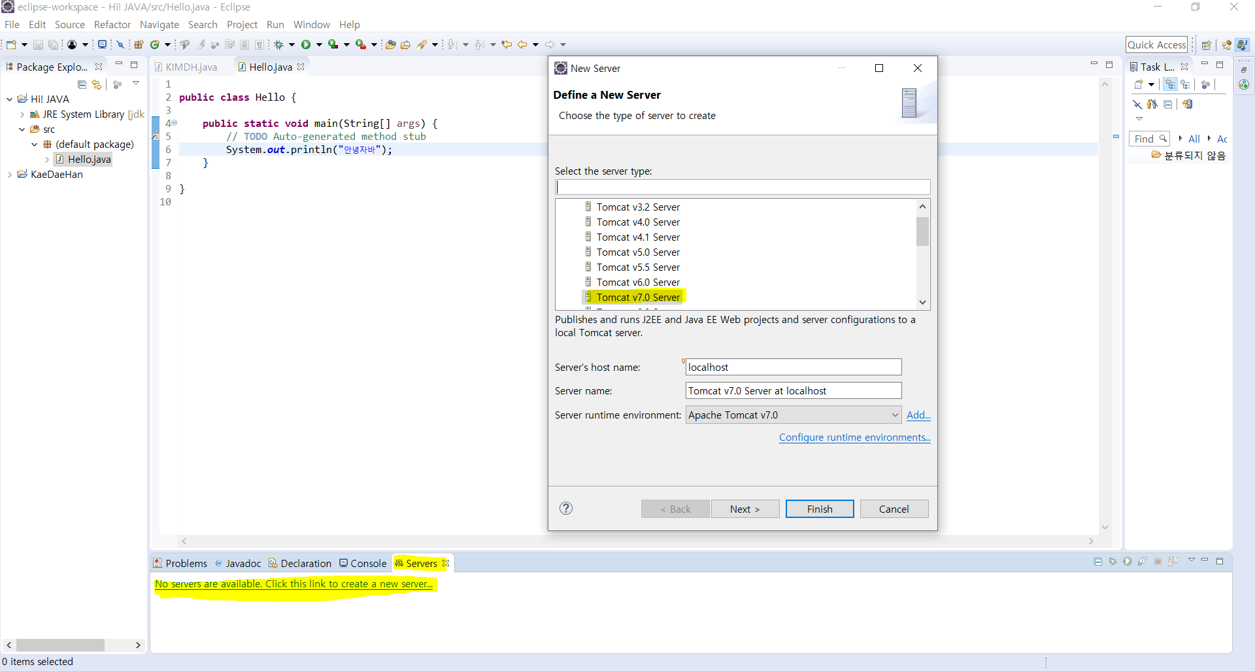Click the Debug bug icon in main toolbar
This screenshot has height=671, width=1255.
tap(279, 44)
